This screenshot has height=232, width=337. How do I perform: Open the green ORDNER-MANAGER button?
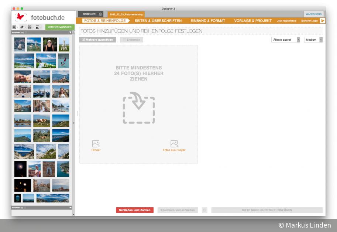(x=60, y=27)
